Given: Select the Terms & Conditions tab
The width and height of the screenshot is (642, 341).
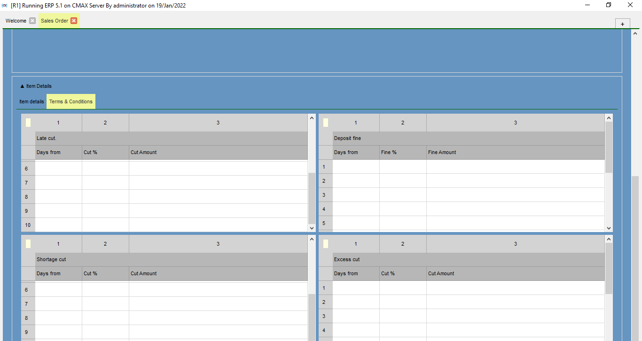Looking at the screenshot, I should (71, 101).
